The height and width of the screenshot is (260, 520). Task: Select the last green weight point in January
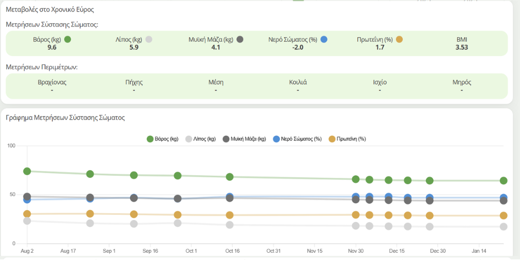503,180
